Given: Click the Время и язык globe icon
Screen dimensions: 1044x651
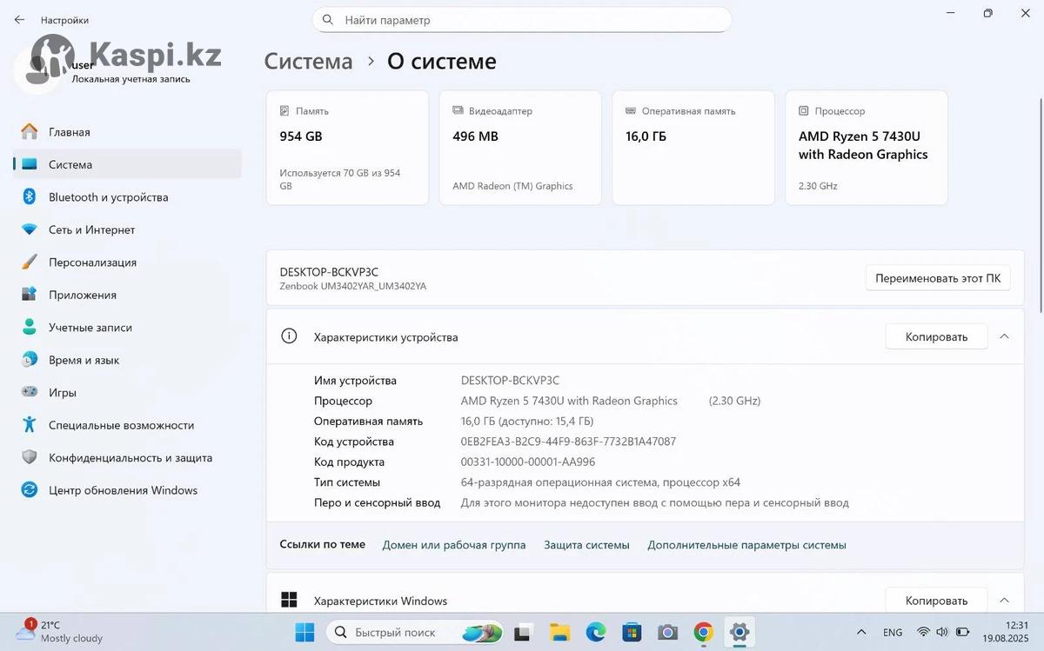Looking at the screenshot, I should (x=30, y=360).
